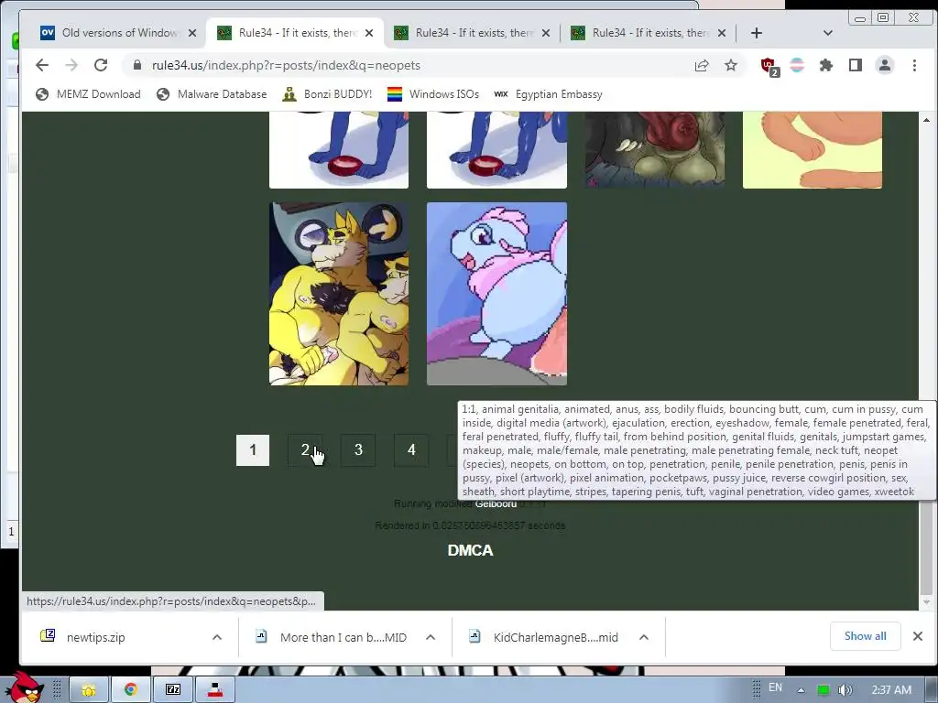Image resolution: width=938 pixels, height=703 pixels.
Task: Toggle the browser side panel
Action: point(856,65)
